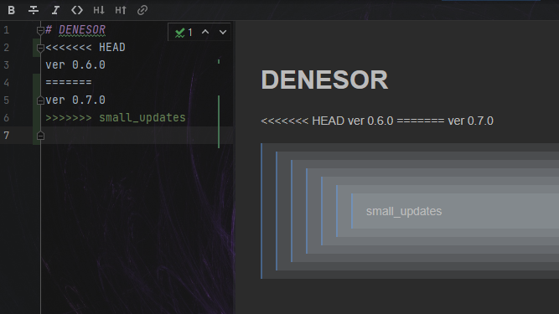Place the cursor on 'ver 0.7.0' editor line

coord(75,100)
